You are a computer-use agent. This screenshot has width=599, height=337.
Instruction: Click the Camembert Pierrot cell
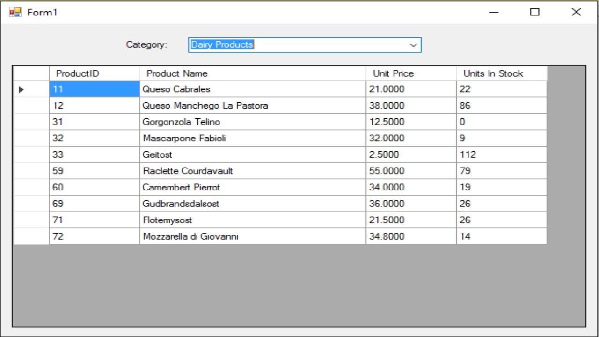253,187
